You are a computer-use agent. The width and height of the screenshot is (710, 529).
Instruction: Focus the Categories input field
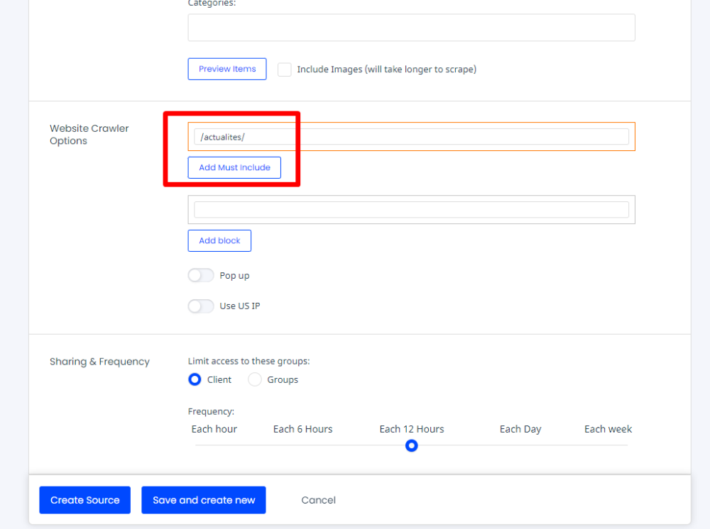pos(411,28)
